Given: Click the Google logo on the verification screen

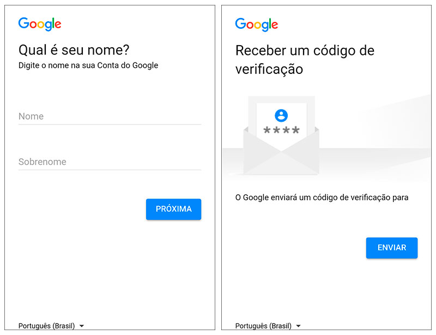Looking at the screenshot, I should (257, 24).
